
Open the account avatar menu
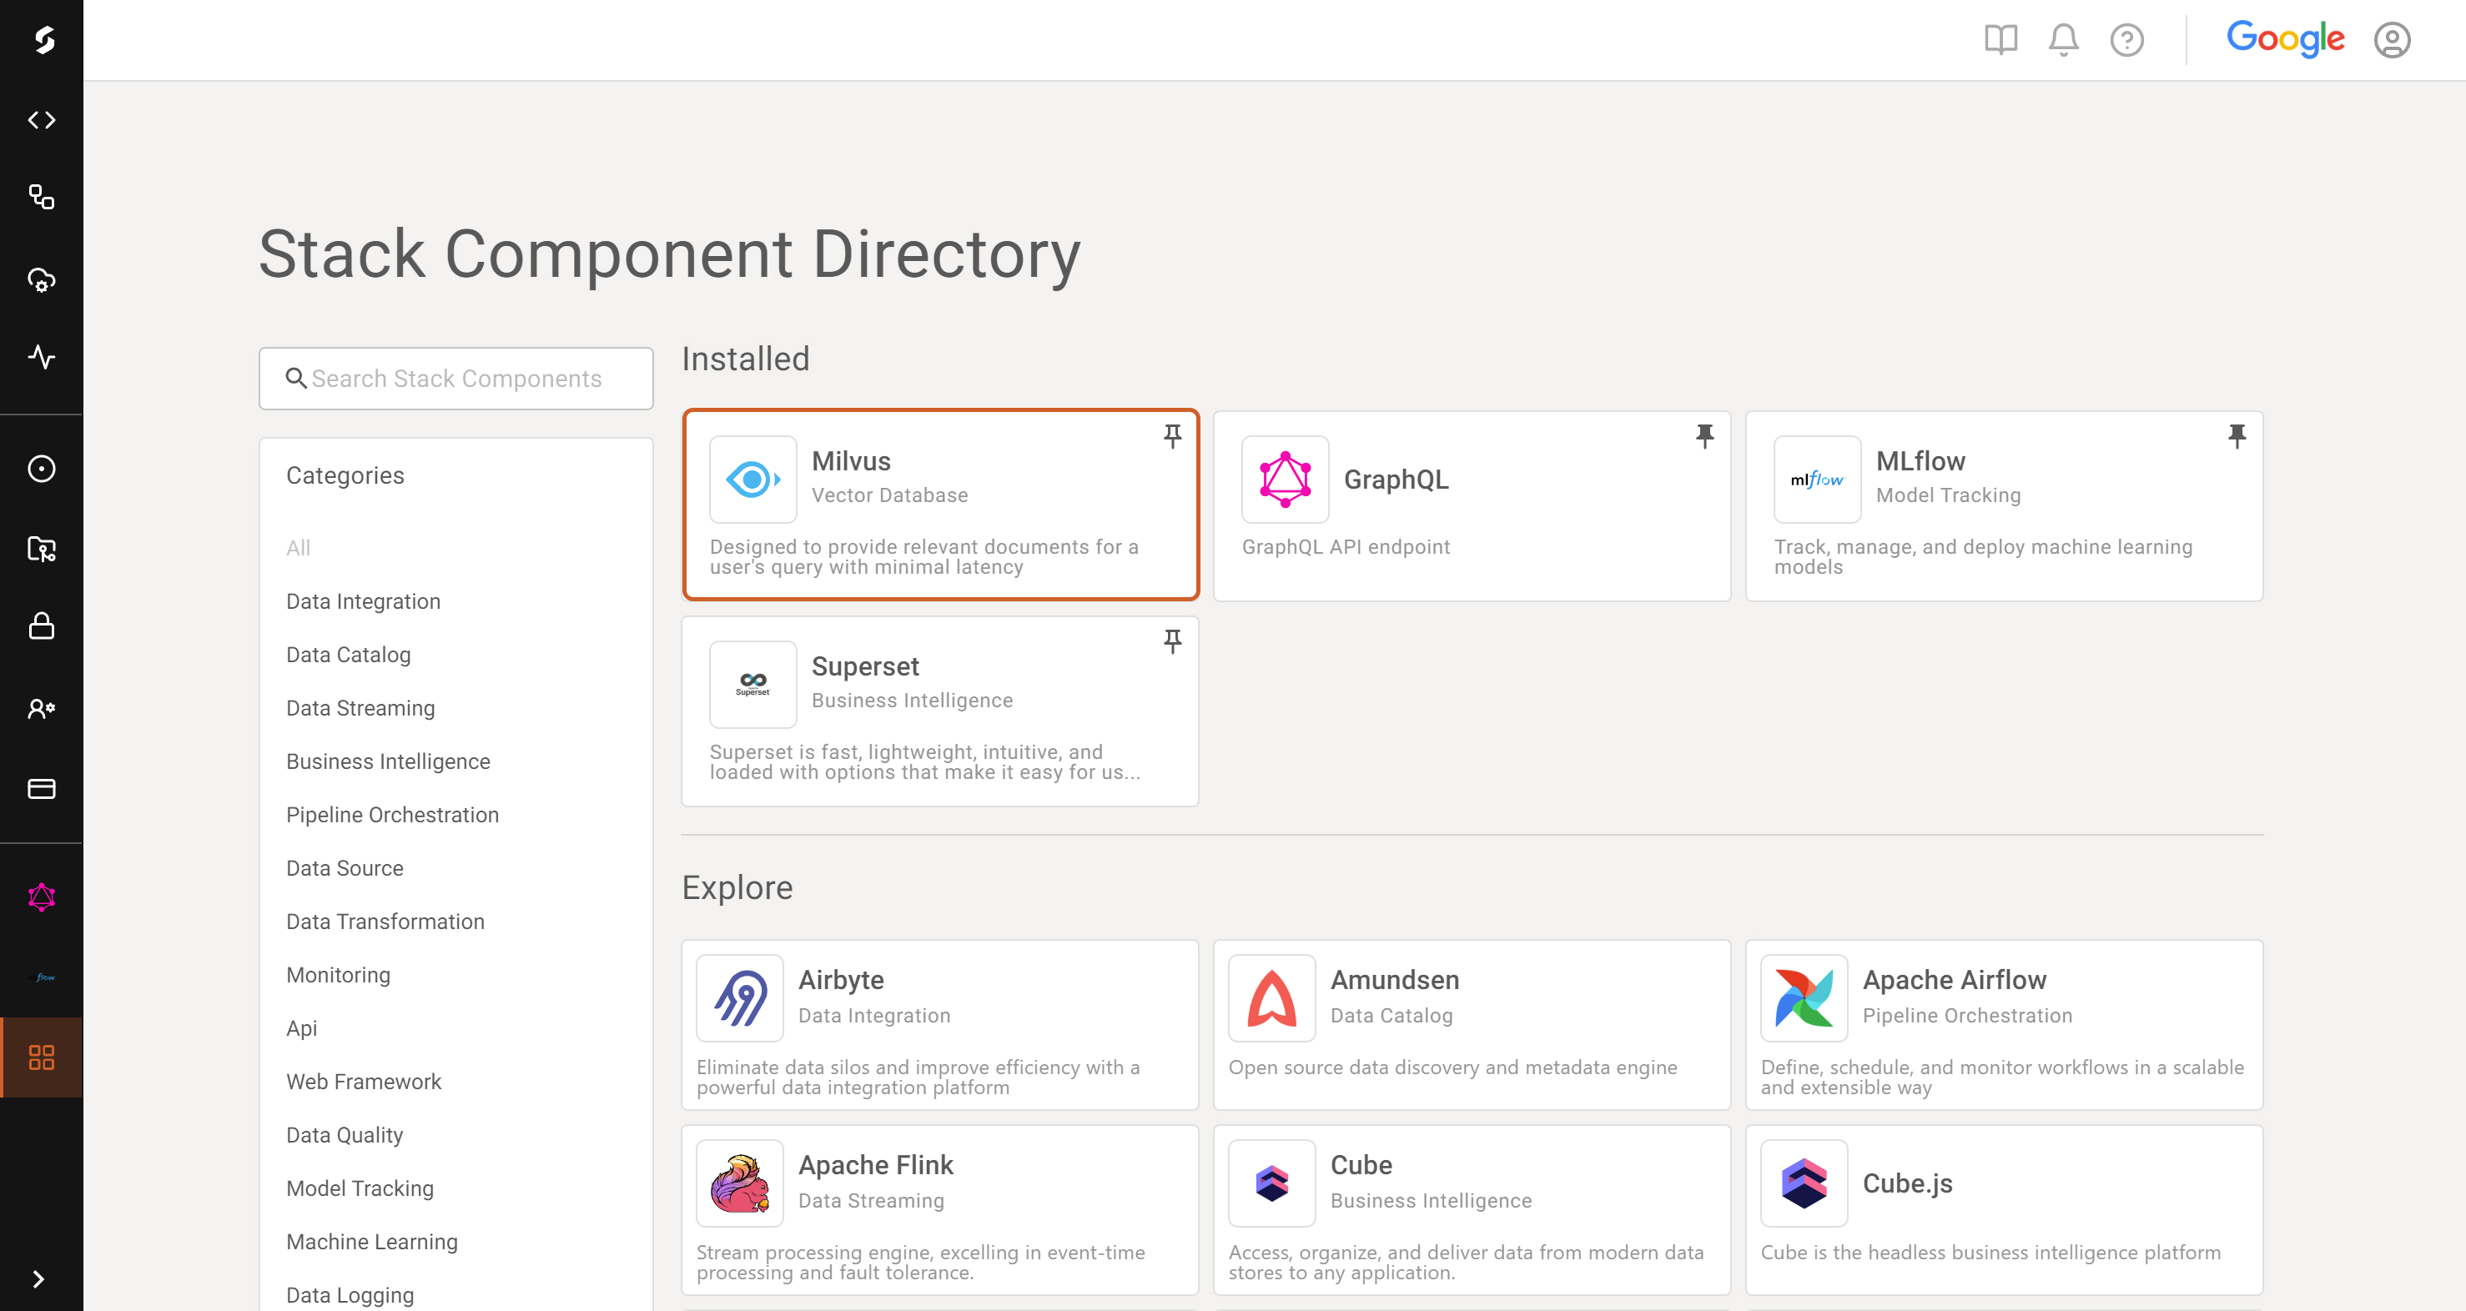coord(2393,39)
